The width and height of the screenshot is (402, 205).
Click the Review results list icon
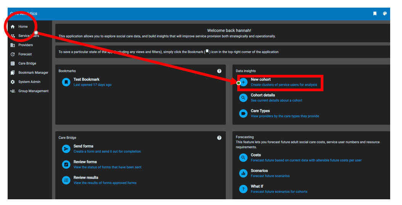coord(66,180)
